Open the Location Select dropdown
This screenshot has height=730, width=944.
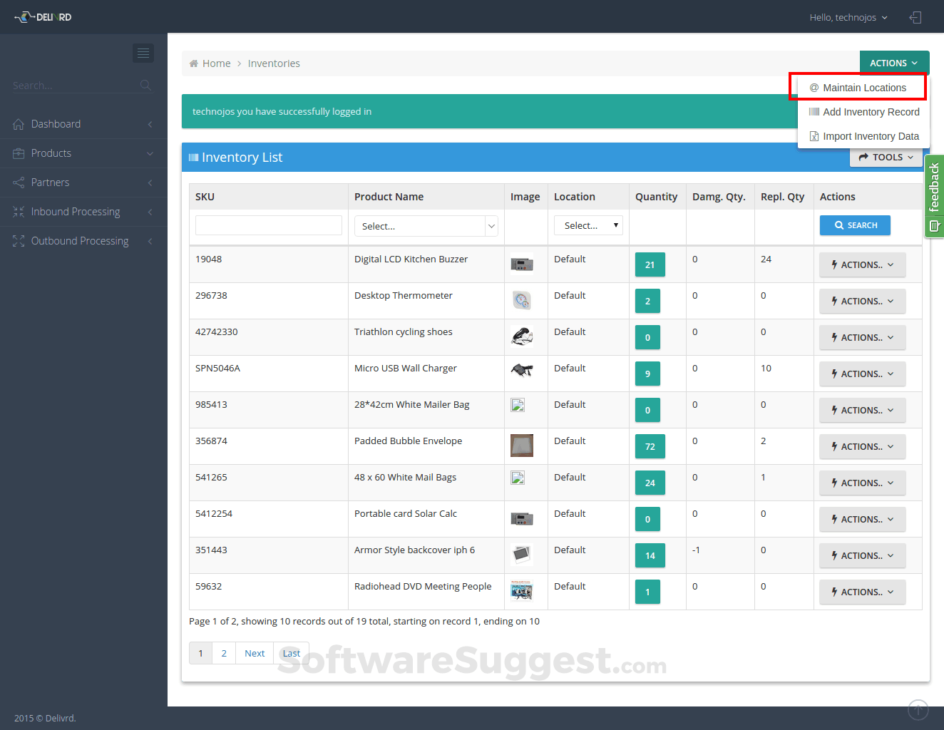pos(588,225)
